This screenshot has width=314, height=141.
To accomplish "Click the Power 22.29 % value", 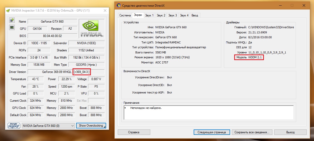I will pos(67,79).
